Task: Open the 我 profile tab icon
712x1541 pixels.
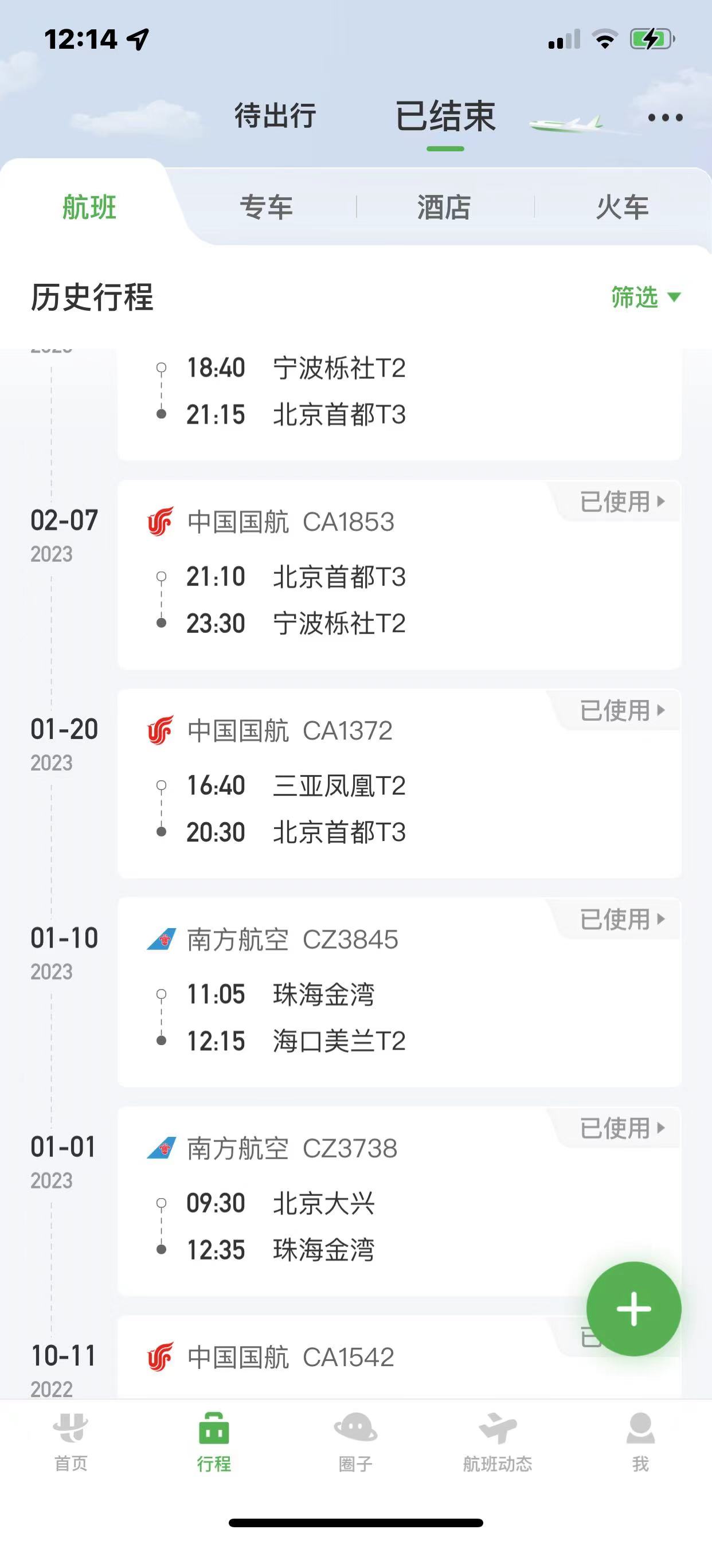Action: (x=640, y=1430)
